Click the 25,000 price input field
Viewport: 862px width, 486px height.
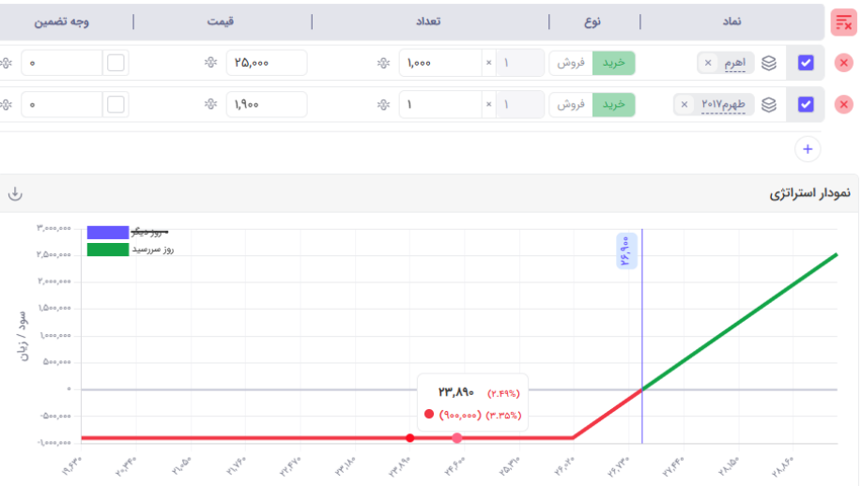pos(266,63)
